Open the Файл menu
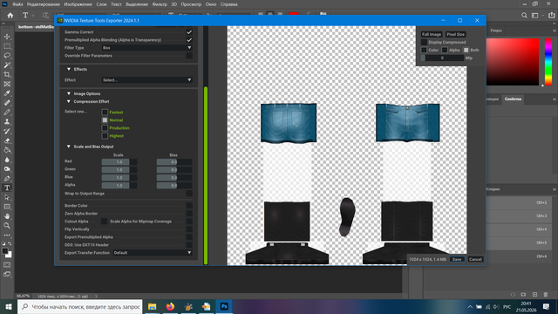The image size is (558, 314). 17,4
